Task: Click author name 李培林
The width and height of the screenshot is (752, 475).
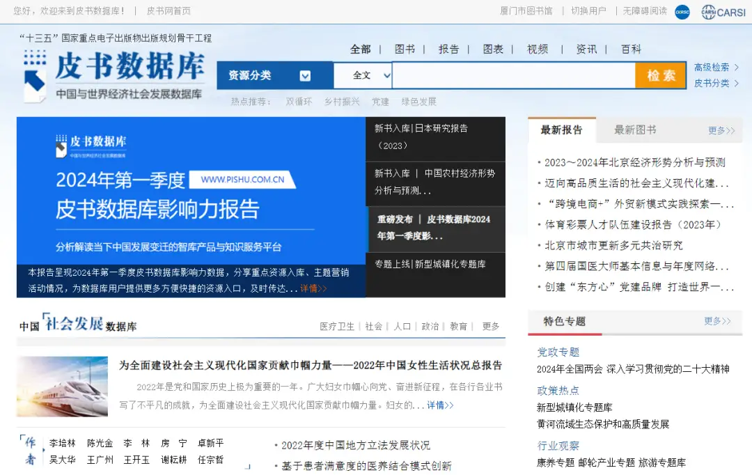Action: click(63, 444)
